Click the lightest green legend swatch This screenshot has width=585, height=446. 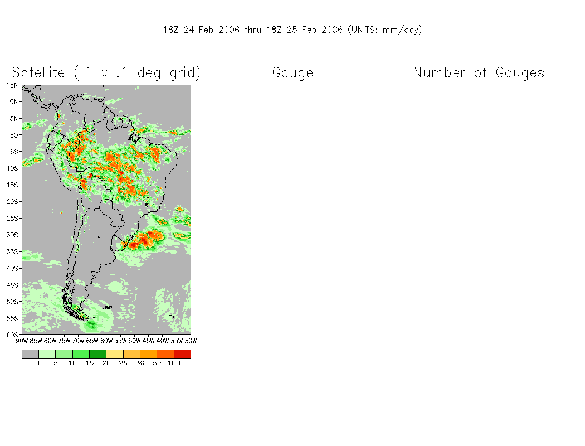click(x=47, y=354)
